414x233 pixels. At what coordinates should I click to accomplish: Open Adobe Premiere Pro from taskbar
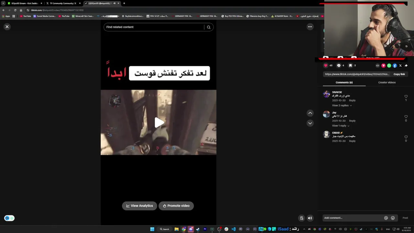[205, 229]
